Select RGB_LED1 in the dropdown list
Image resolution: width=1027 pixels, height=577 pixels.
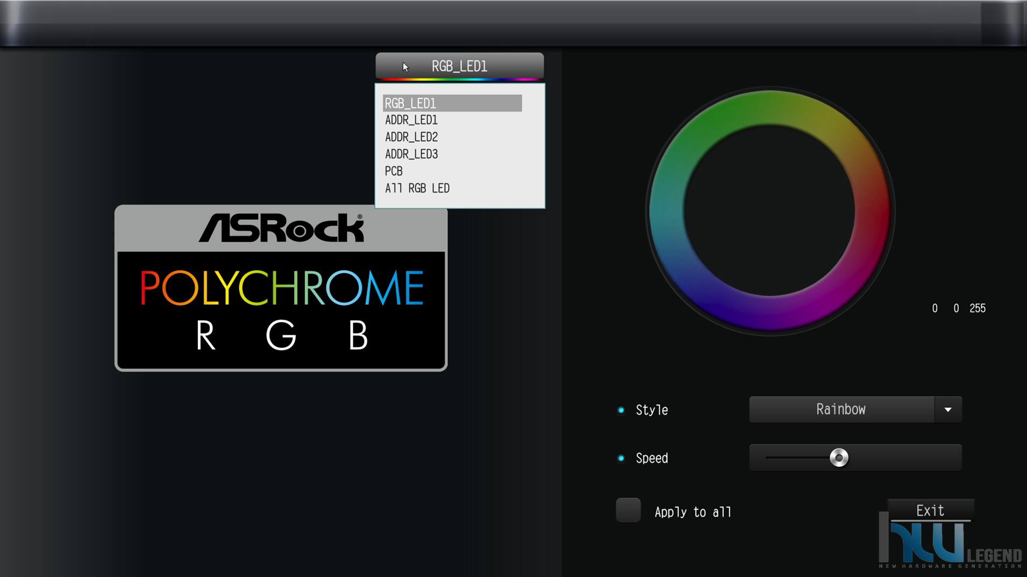[452, 103]
